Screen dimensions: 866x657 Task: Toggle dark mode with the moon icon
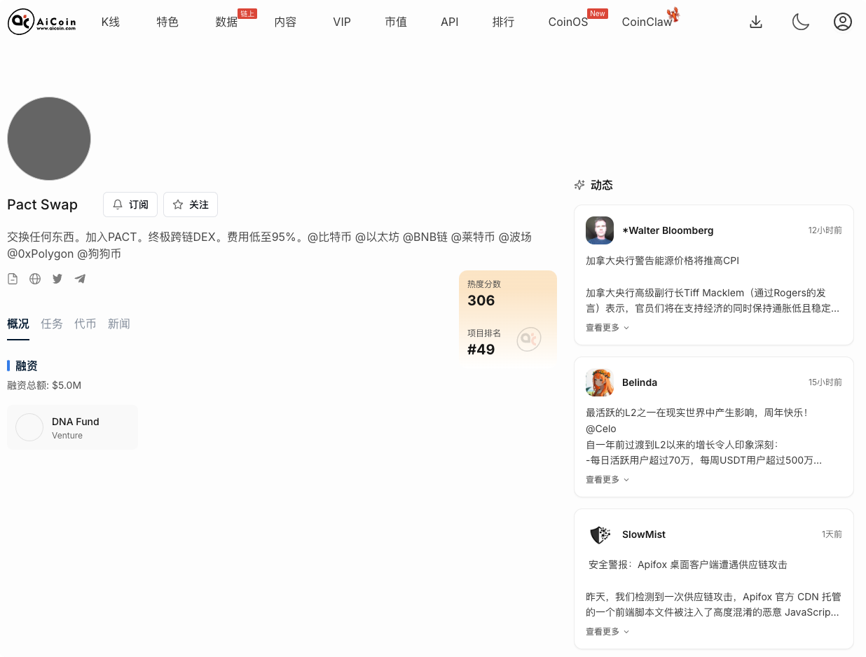click(801, 22)
